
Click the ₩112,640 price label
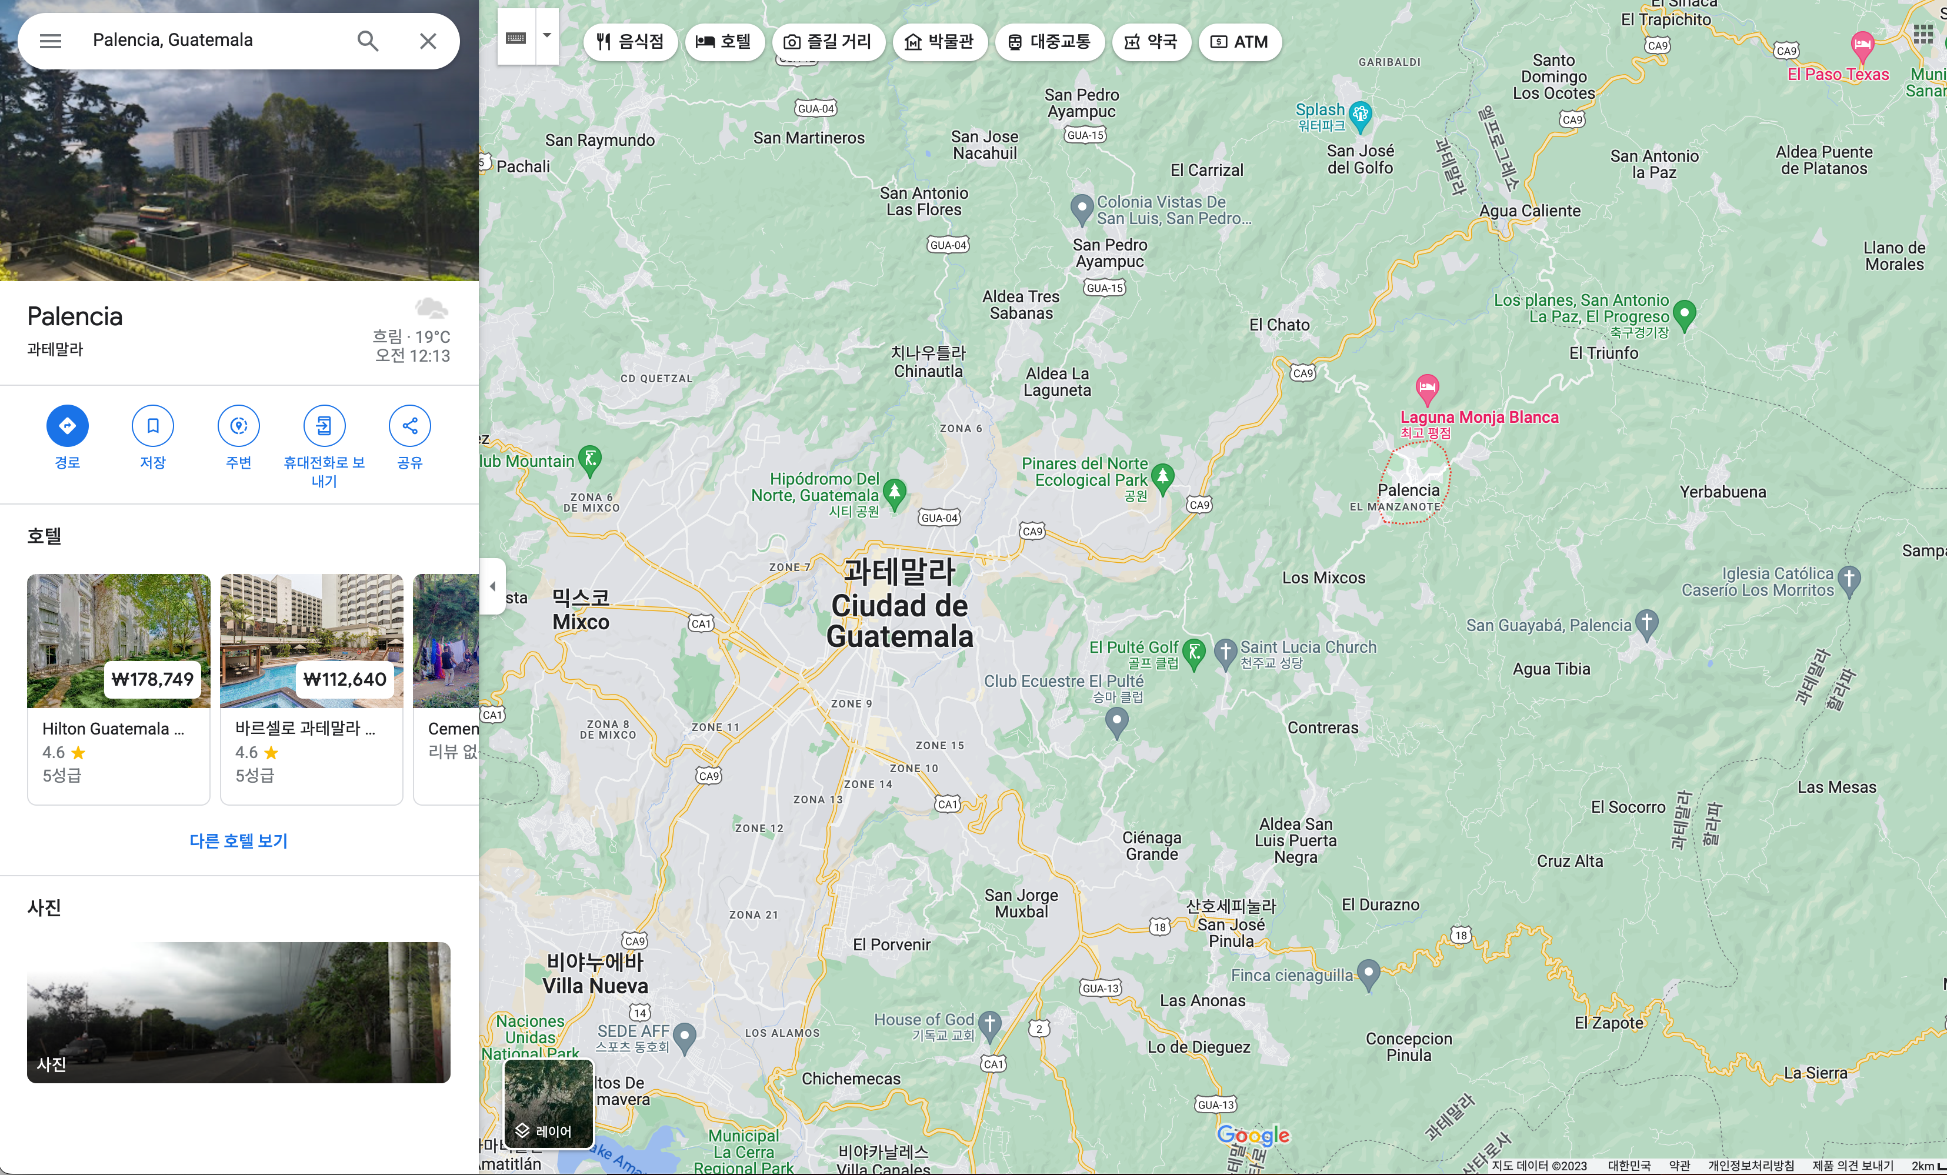click(345, 679)
